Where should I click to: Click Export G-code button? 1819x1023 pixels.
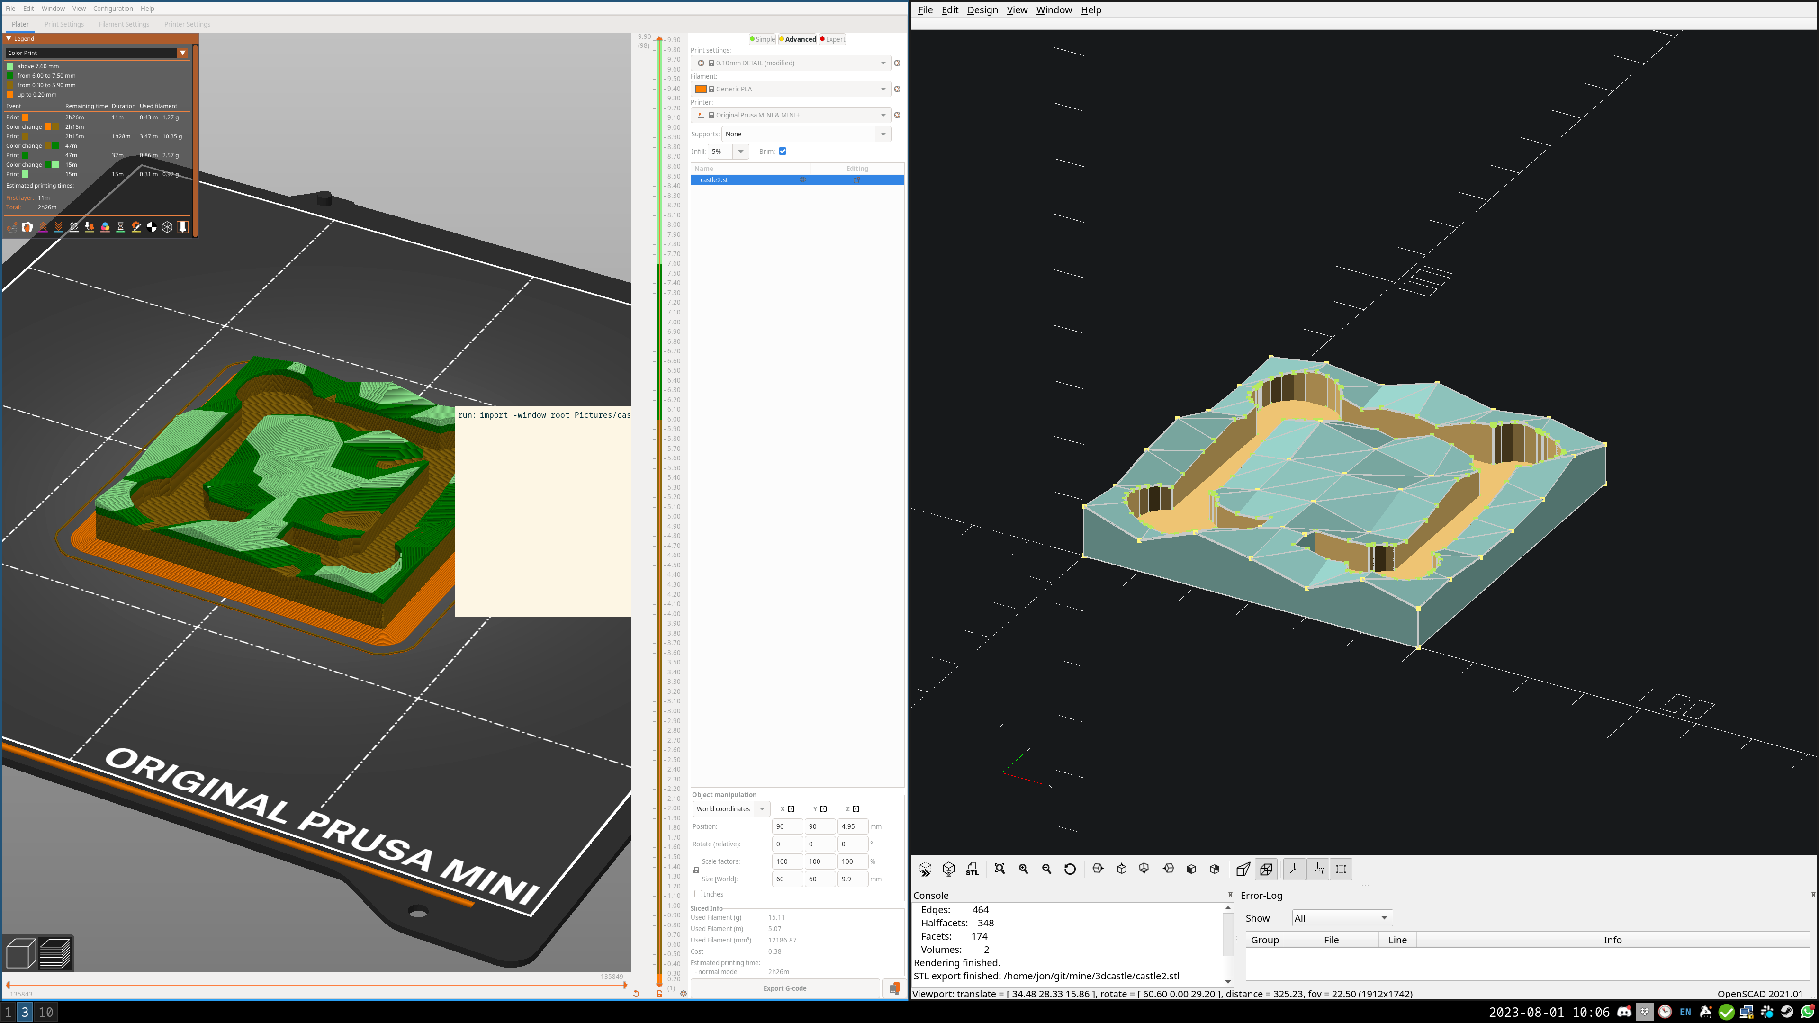784,988
